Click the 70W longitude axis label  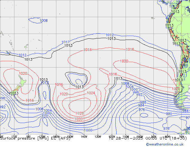click(181, 137)
